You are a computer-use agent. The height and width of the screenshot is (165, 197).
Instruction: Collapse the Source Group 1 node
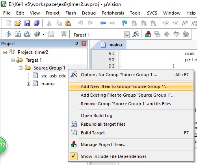coord(20,68)
